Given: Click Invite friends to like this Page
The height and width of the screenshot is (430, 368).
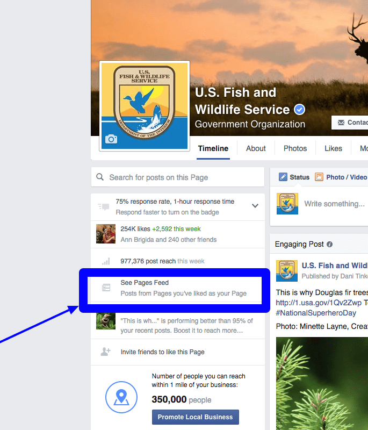Looking at the screenshot, I should (162, 352).
